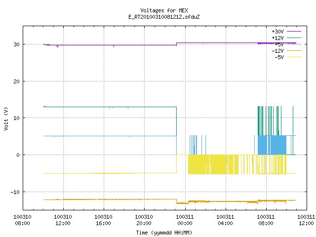The width and height of the screenshot is (316, 237).
Task: Click the +12V legend label
Action: (277, 38)
